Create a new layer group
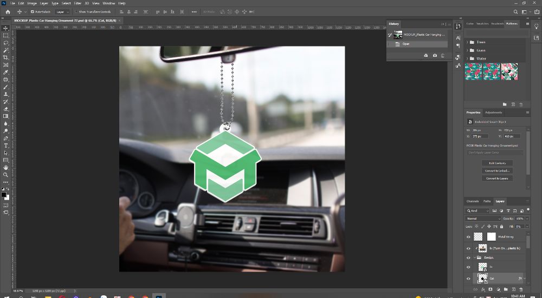542x298 pixels. 506,290
